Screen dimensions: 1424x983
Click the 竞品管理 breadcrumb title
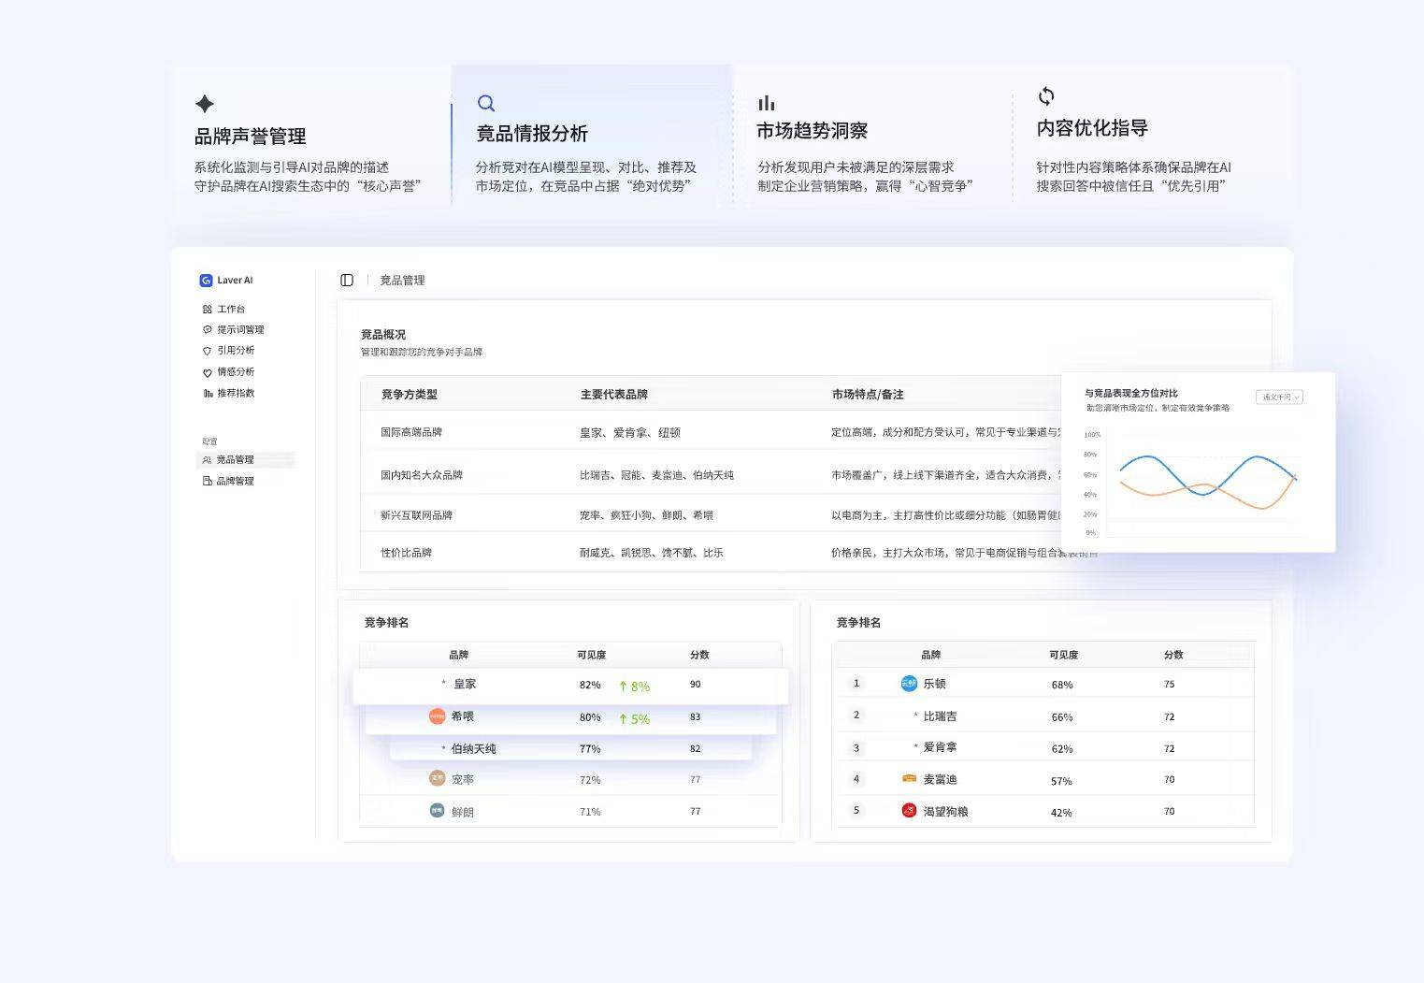pyautogui.click(x=402, y=281)
